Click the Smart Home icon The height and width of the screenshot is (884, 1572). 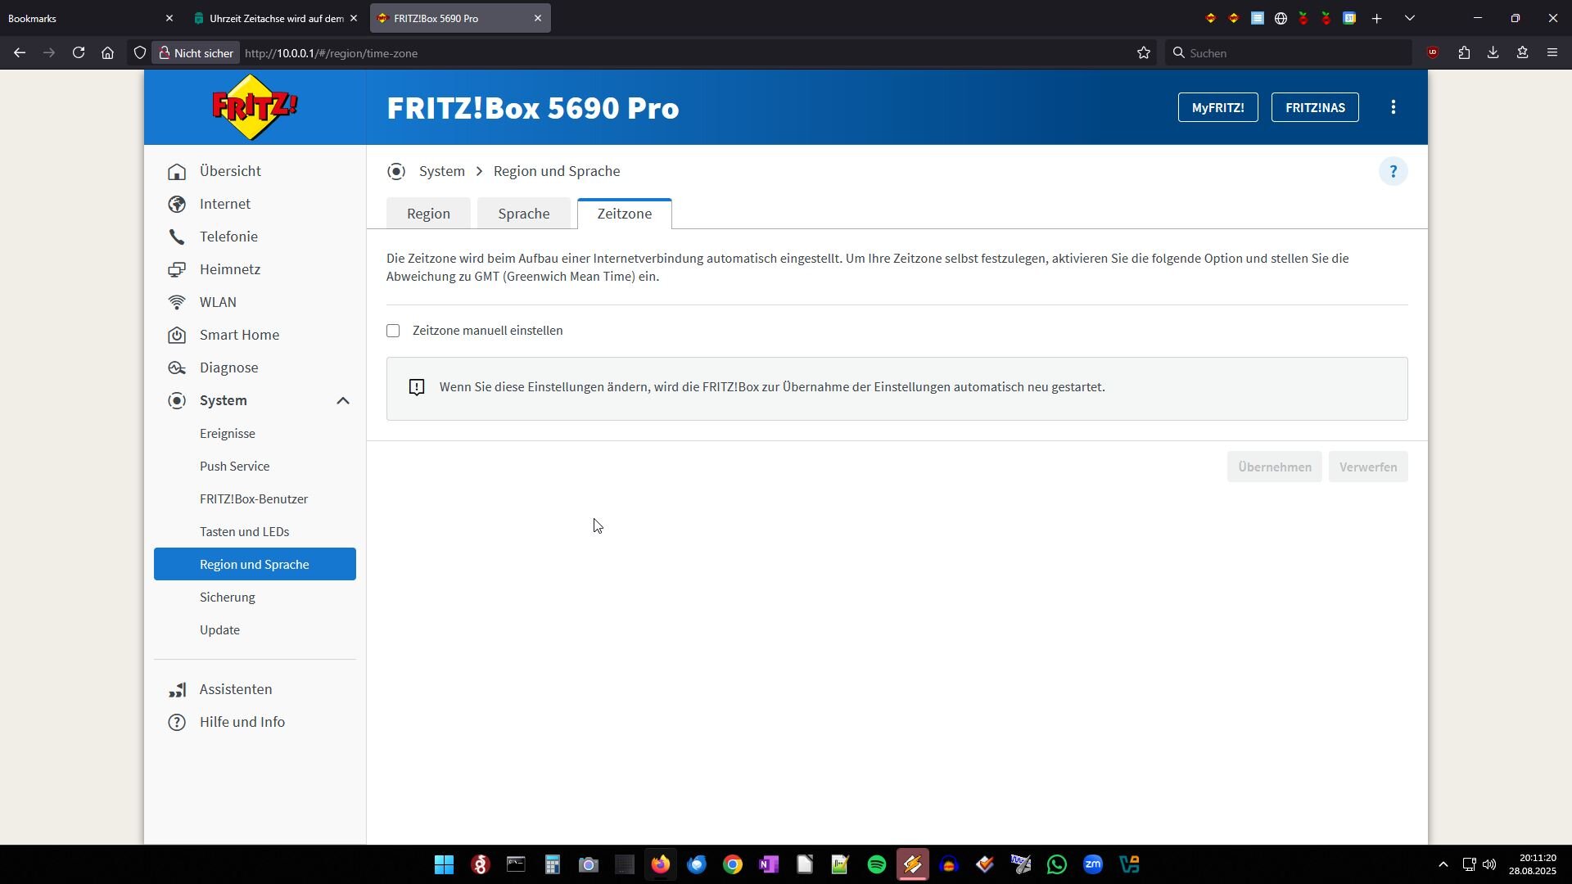[177, 336]
